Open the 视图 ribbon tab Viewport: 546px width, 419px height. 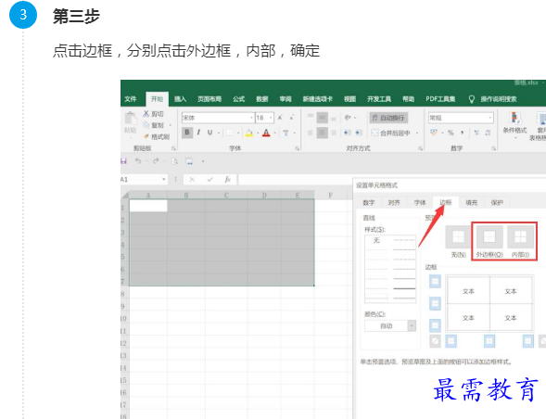(349, 99)
